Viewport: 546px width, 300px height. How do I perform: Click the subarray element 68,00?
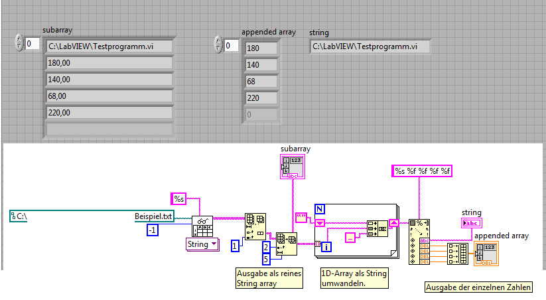click(109, 96)
